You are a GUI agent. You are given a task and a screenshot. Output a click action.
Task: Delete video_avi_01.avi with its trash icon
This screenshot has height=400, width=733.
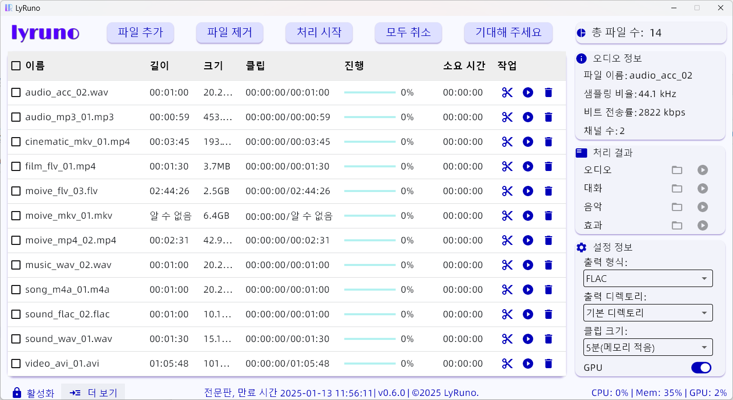click(x=548, y=364)
